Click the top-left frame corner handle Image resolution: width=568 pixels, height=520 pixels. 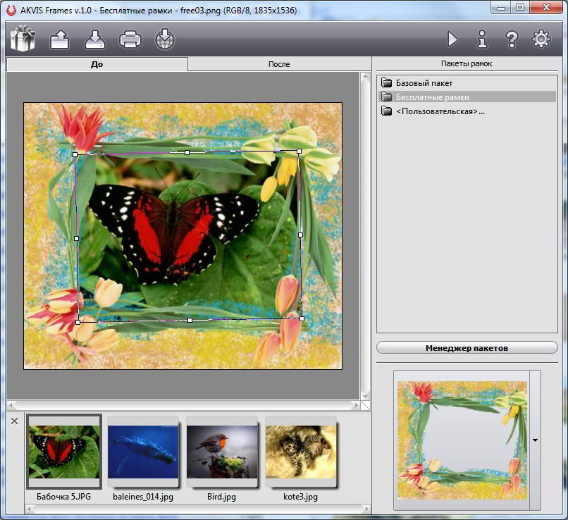(75, 154)
